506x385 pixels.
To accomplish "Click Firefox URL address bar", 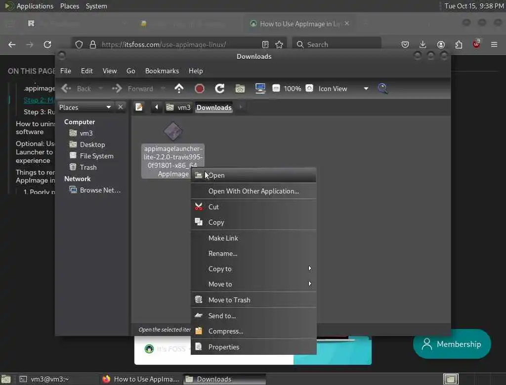I will point(180,45).
